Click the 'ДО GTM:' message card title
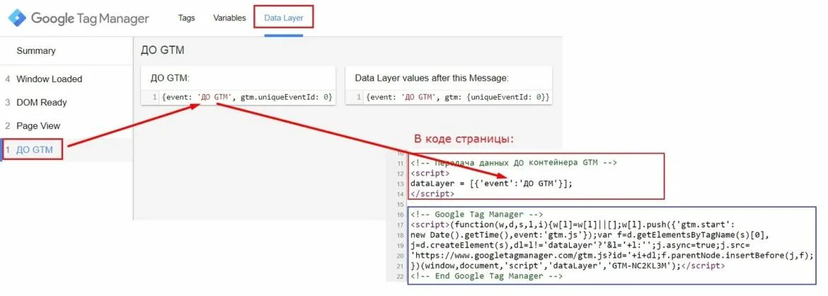The height and width of the screenshot is (296, 828). click(170, 78)
